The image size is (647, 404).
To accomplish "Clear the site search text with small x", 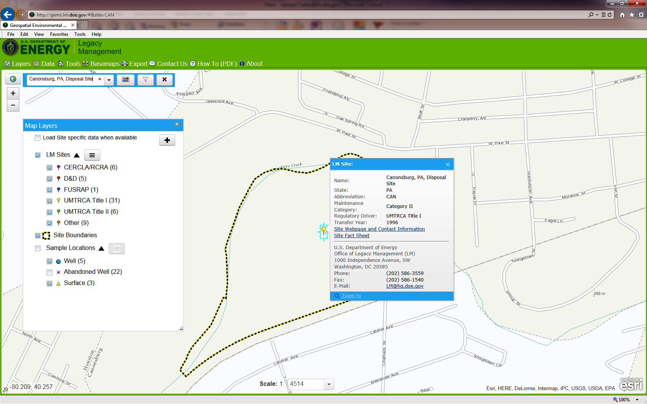I will pos(100,79).
